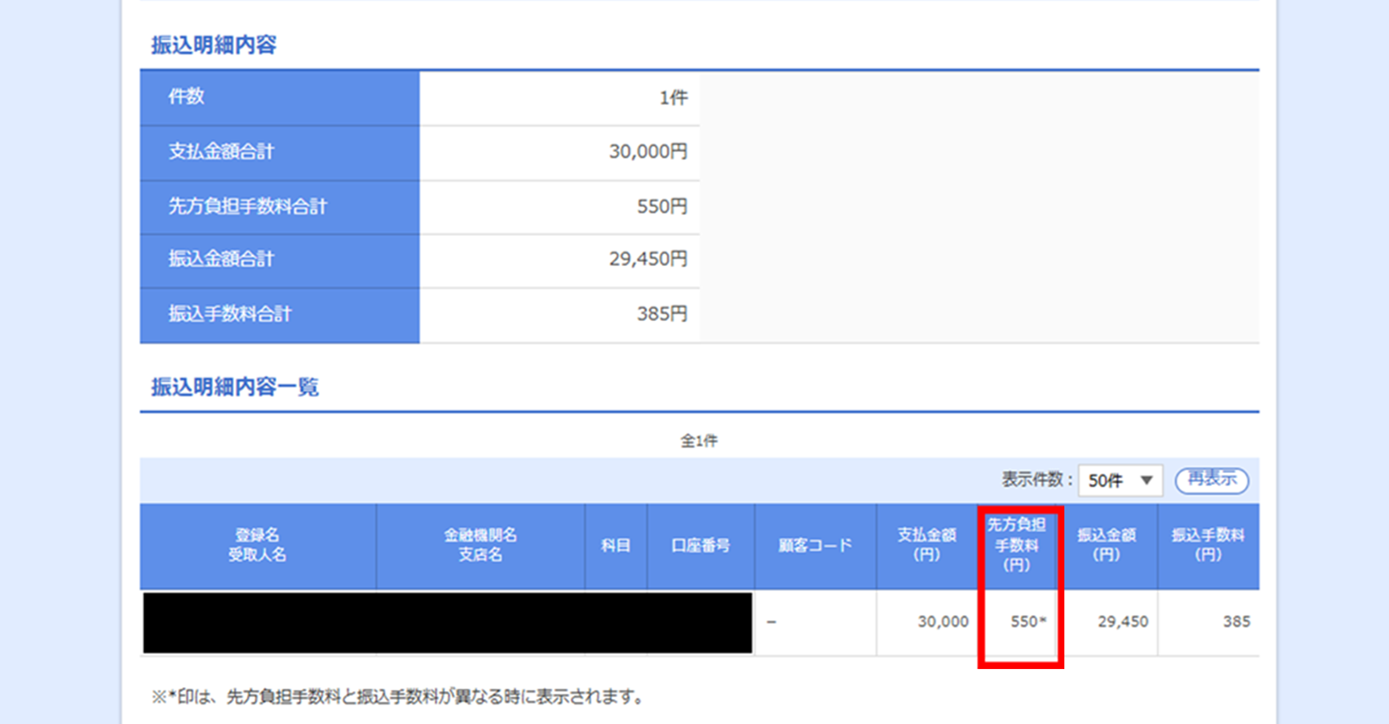Select the 登録名/受取人名 column header
This screenshot has height=724, width=1389.
coord(257,546)
